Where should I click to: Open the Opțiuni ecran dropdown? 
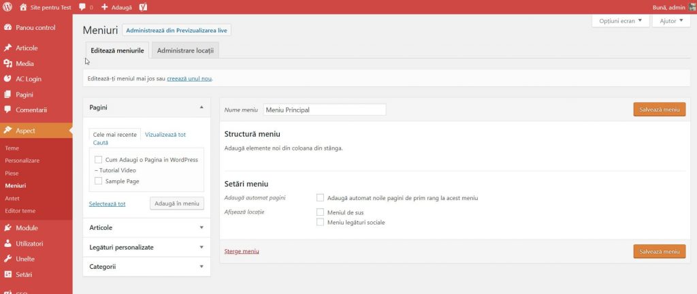pyautogui.click(x=621, y=21)
